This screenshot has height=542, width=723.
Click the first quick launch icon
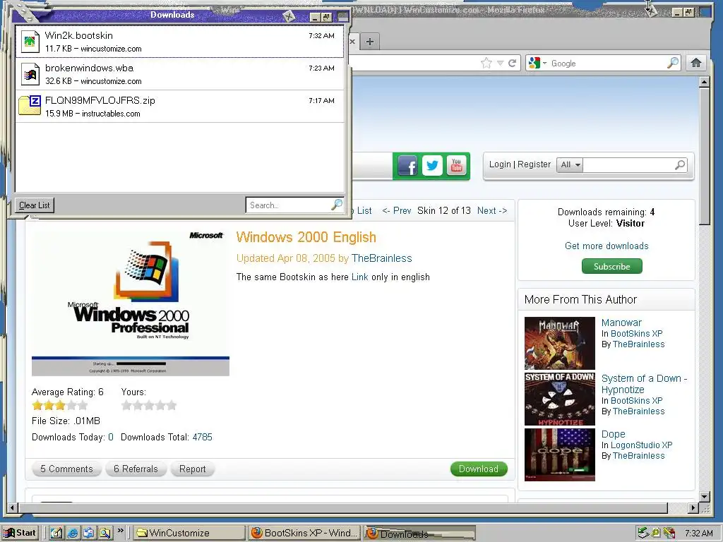coord(56,533)
